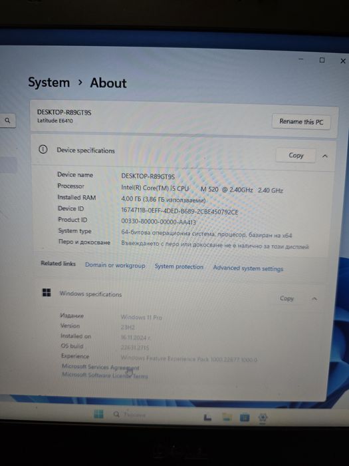The image size is (349, 466).
Task: Open Microsoft Software License Terms link
Action: point(105,375)
